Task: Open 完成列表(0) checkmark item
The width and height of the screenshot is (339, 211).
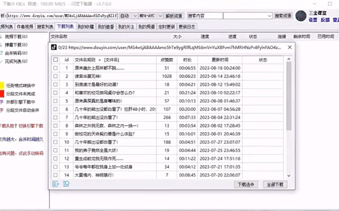Action: [x=14, y=61]
